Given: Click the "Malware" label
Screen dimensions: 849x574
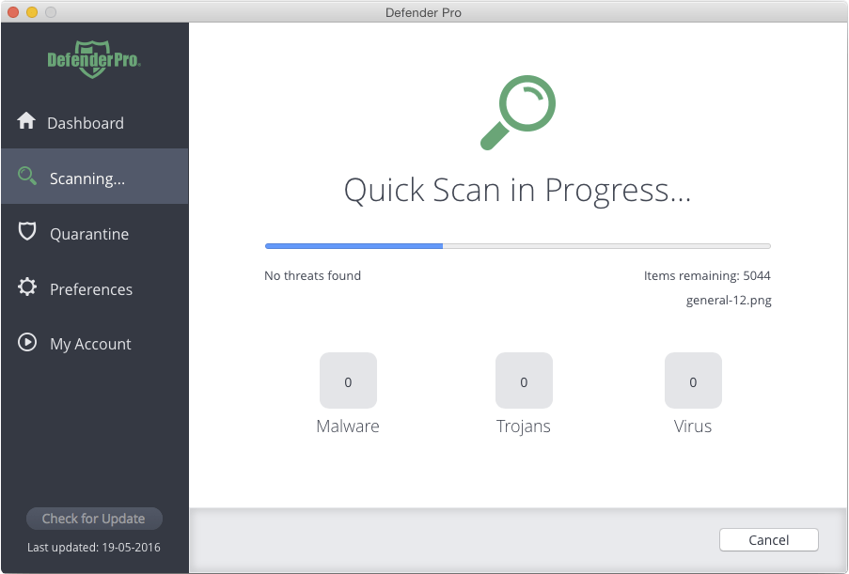Looking at the screenshot, I should coord(348,427).
